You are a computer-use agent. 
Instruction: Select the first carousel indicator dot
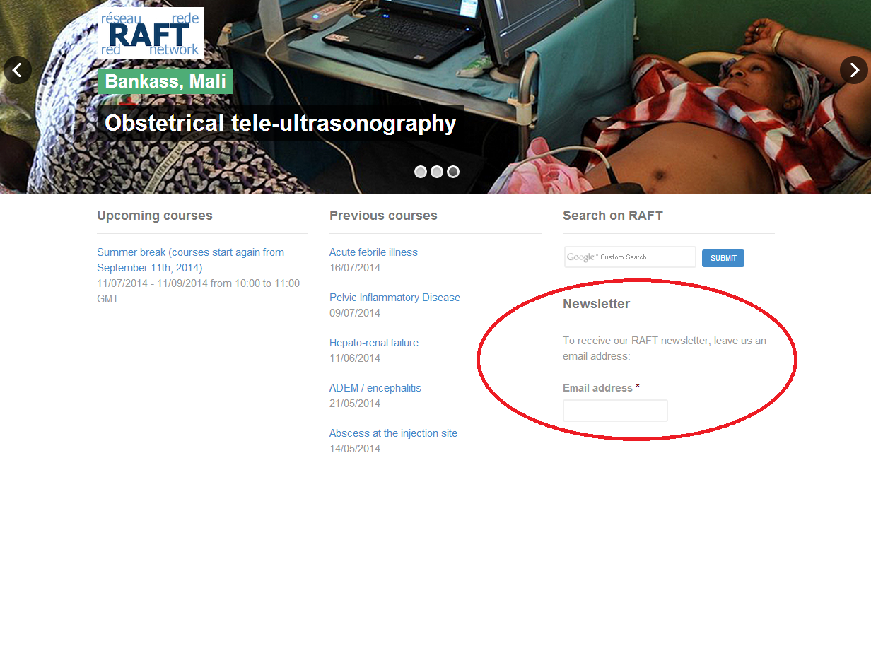[x=421, y=172]
